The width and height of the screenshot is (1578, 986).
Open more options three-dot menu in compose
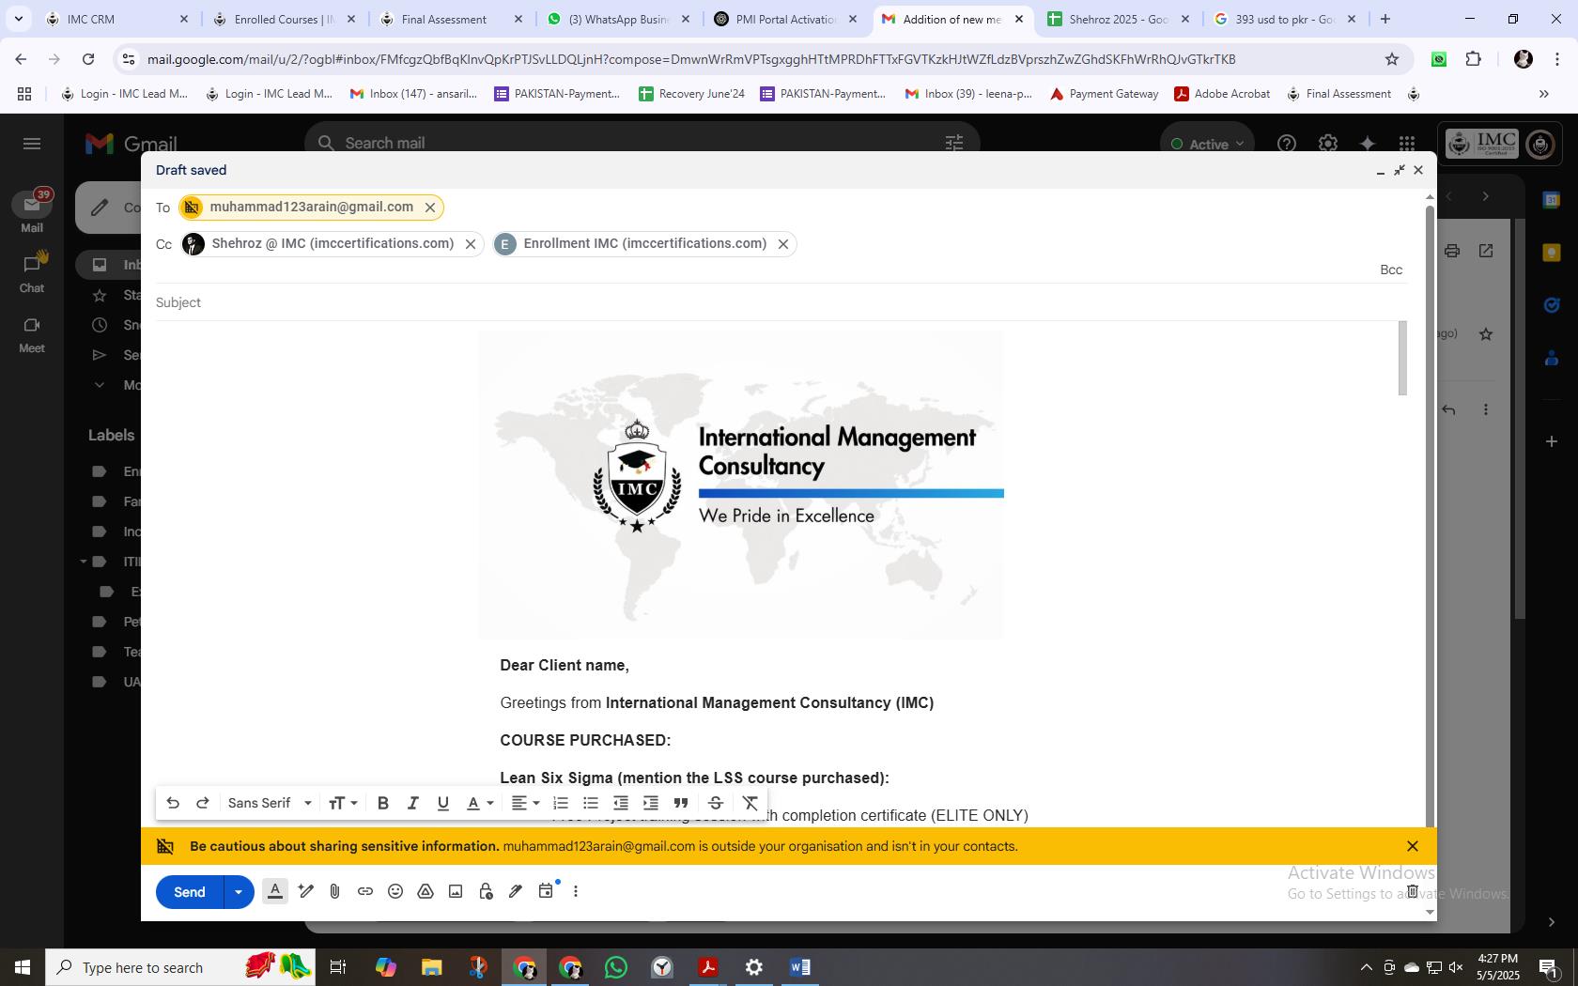pos(576,891)
